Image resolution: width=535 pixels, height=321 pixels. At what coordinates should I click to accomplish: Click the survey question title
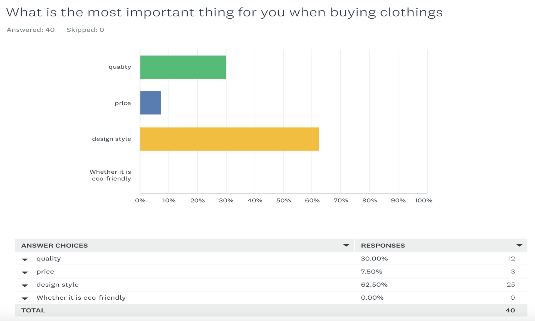click(224, 12)
